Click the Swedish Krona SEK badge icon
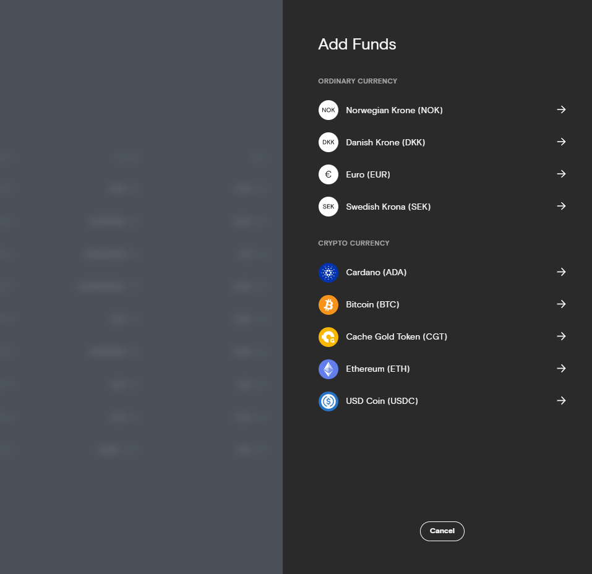Screen dimensions: 592x574 [x=328, y=207]
